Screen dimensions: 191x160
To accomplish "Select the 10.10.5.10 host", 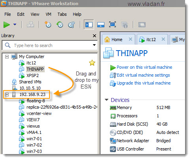I will (x=30, y=88).
